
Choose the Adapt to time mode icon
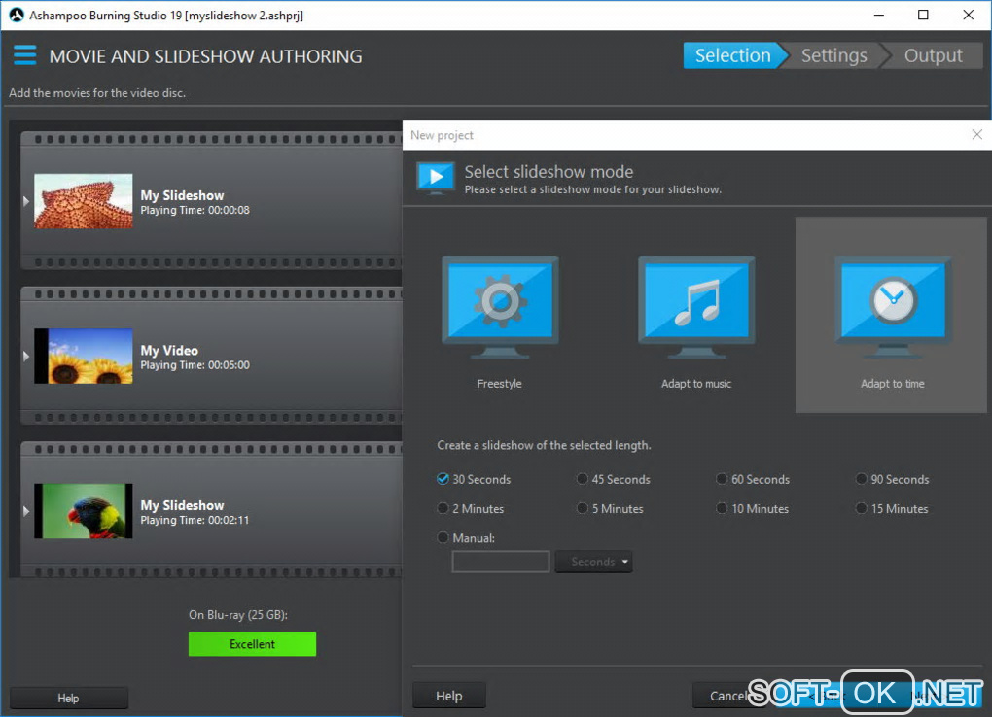tap(893, 308)
